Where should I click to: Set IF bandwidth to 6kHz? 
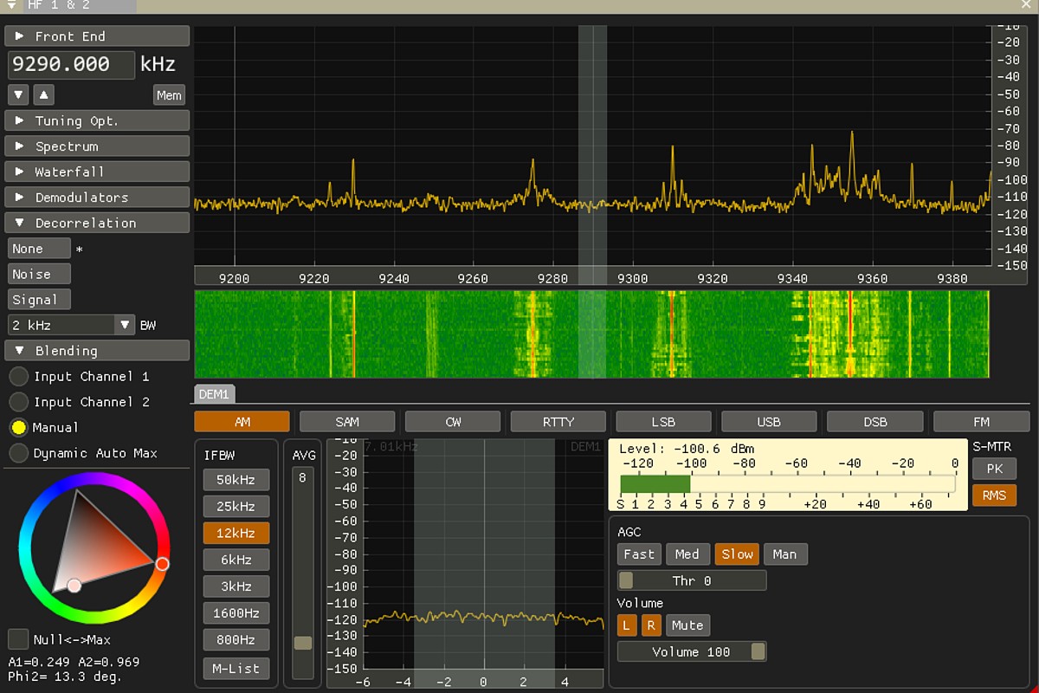tap(236, 560)
